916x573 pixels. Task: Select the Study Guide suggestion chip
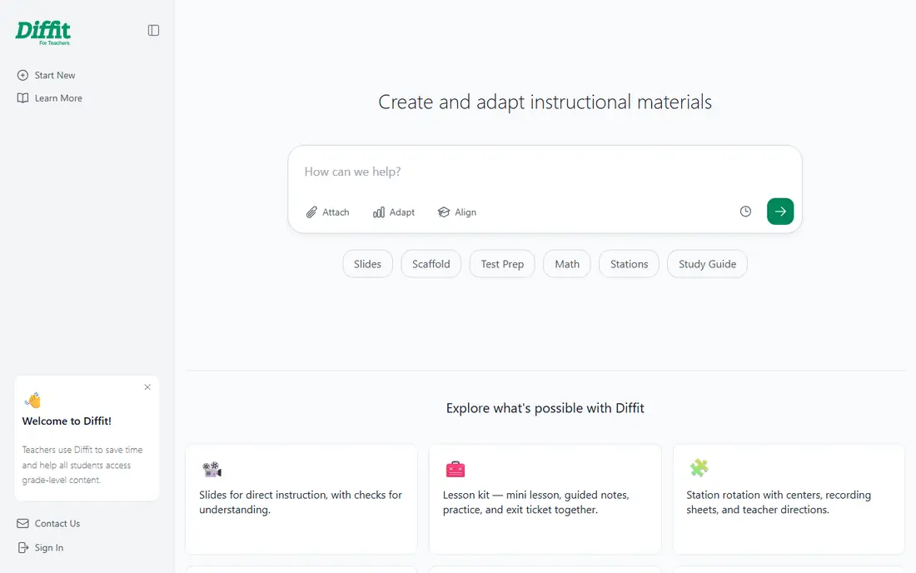(708, 264)
